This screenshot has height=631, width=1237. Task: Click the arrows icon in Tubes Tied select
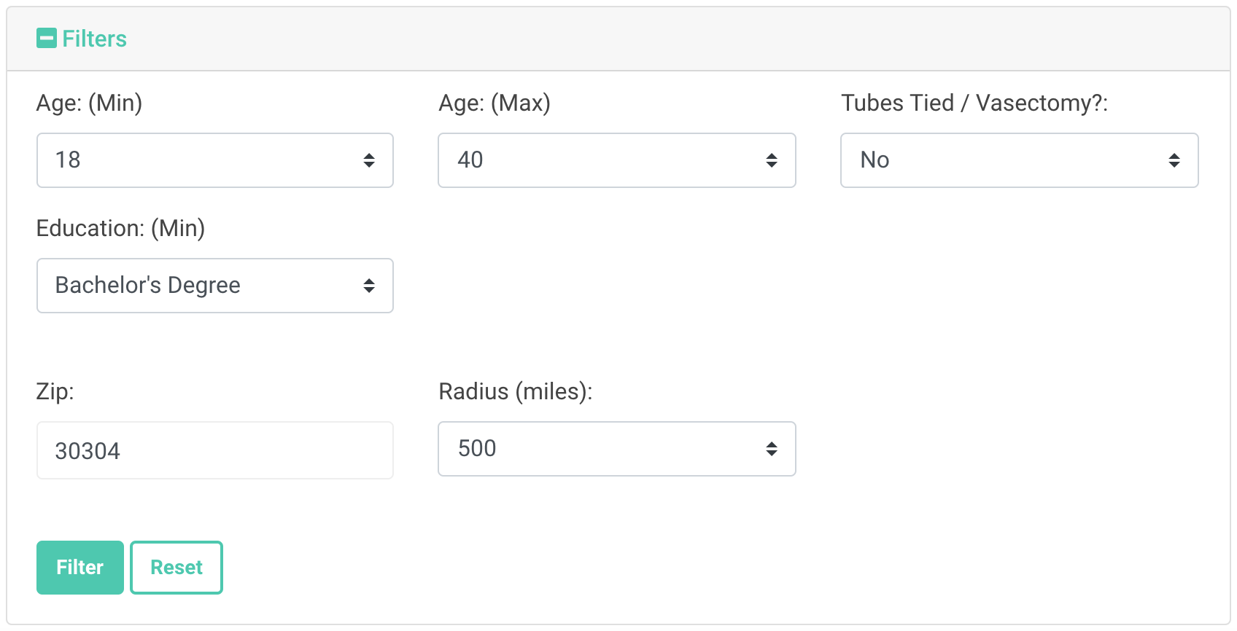coord(1174,160)
